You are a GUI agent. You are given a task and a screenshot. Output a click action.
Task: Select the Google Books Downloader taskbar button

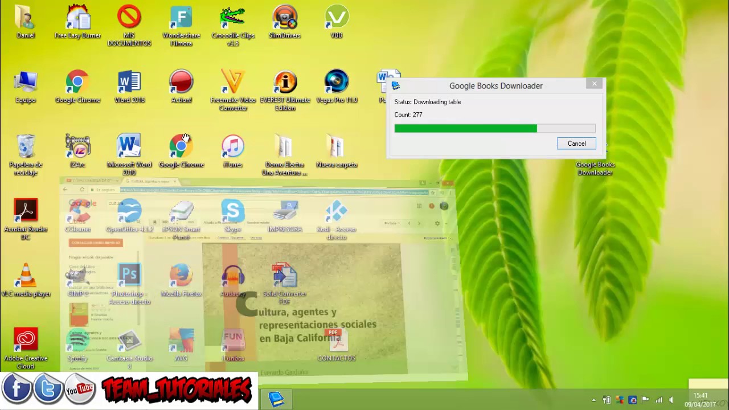tap(276, 399)
